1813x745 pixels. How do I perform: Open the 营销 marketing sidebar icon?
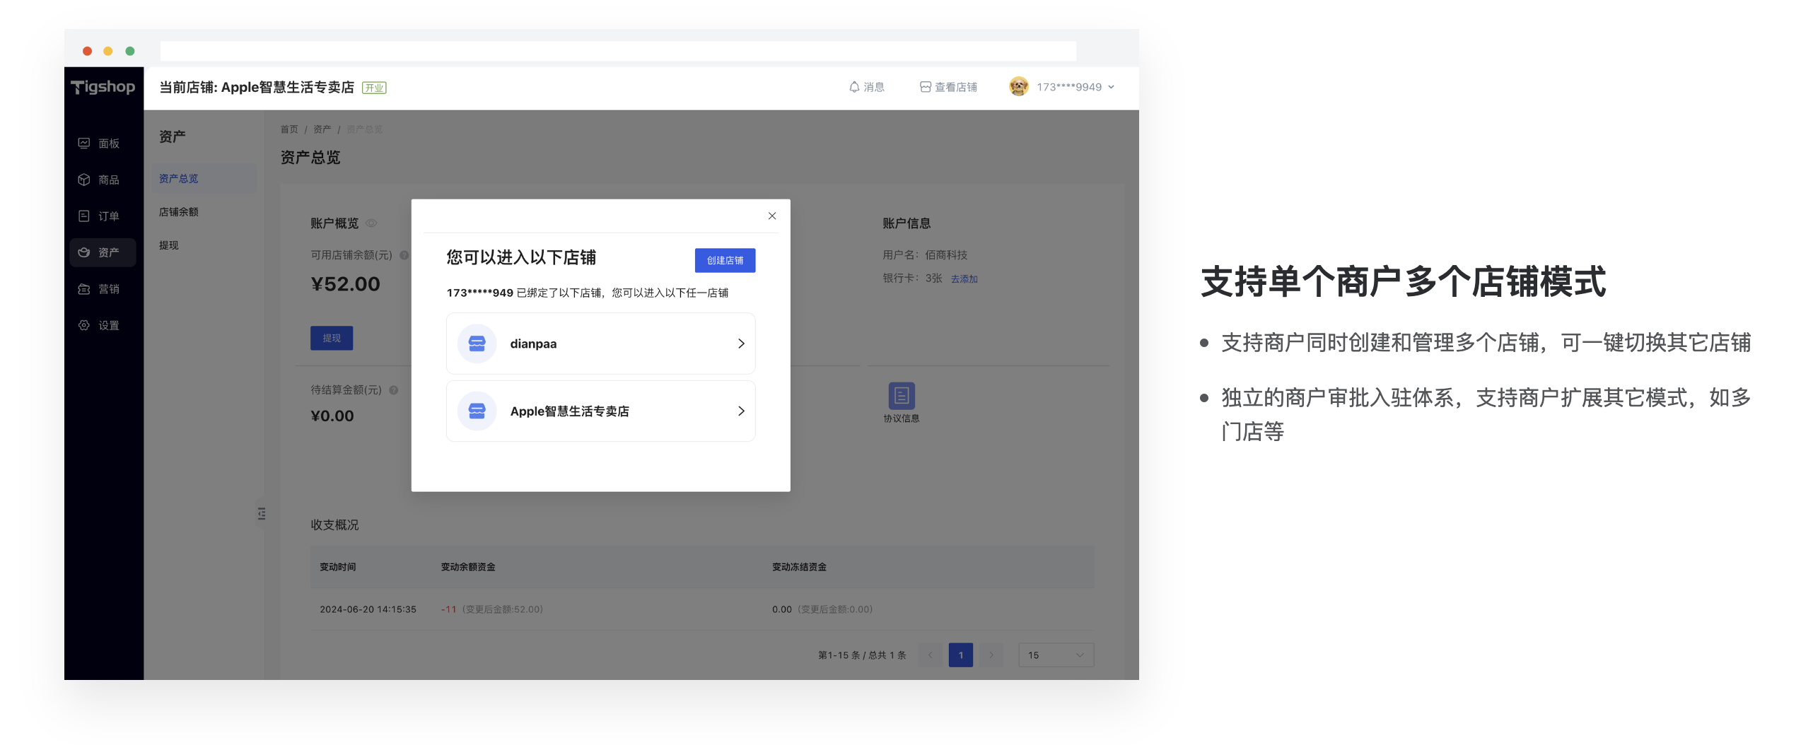coord(84,288)
